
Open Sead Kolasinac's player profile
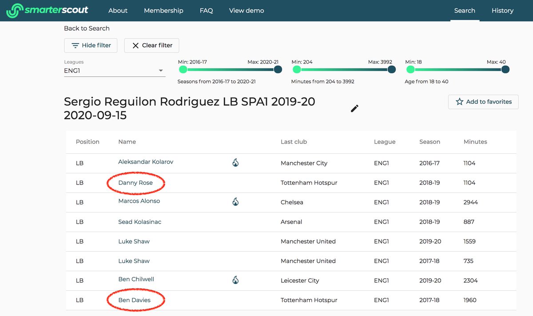pos(139,222)
